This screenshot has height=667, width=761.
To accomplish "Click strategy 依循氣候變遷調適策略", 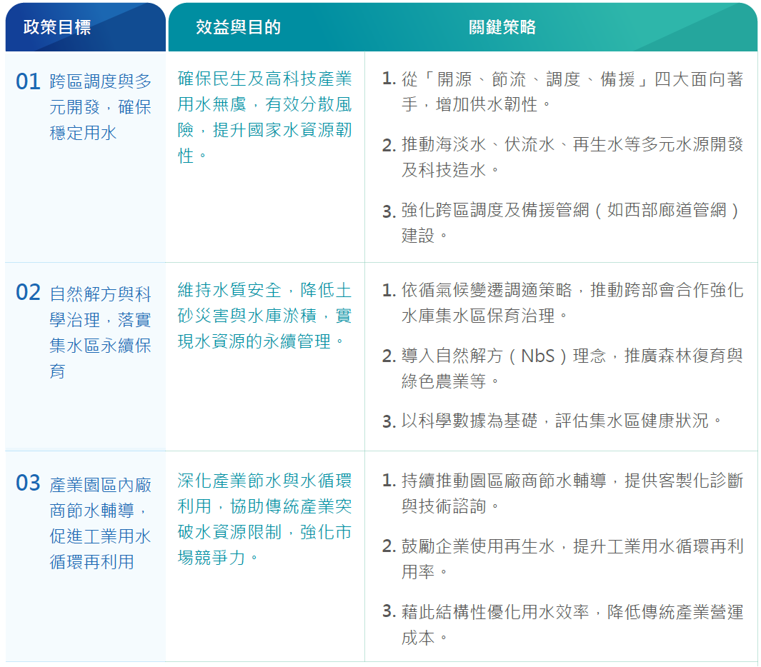I will (x=572, y=303).
